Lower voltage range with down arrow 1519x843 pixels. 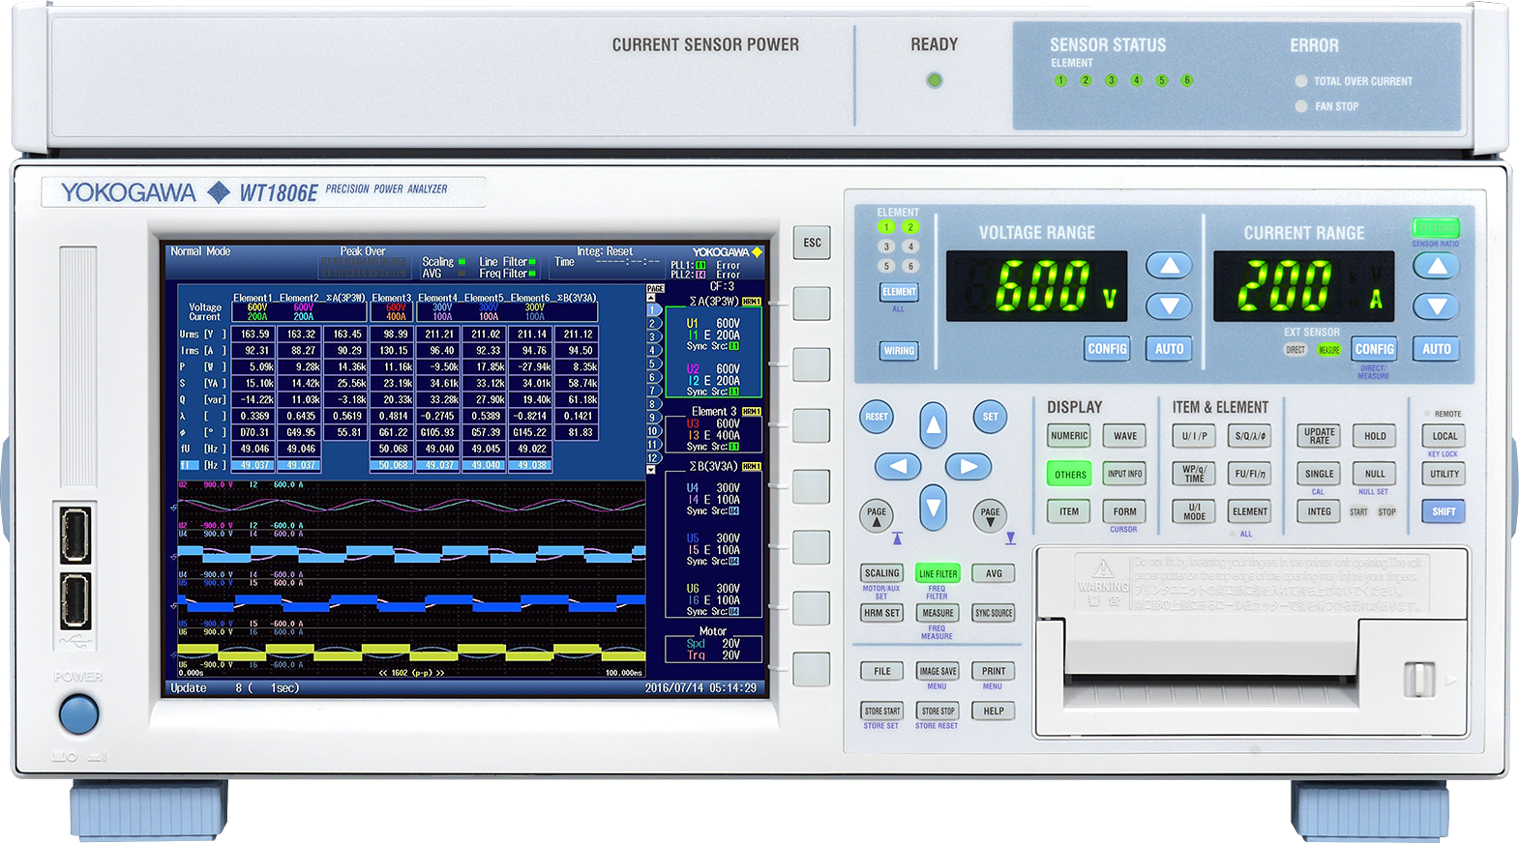click(x=1169, y=306)
